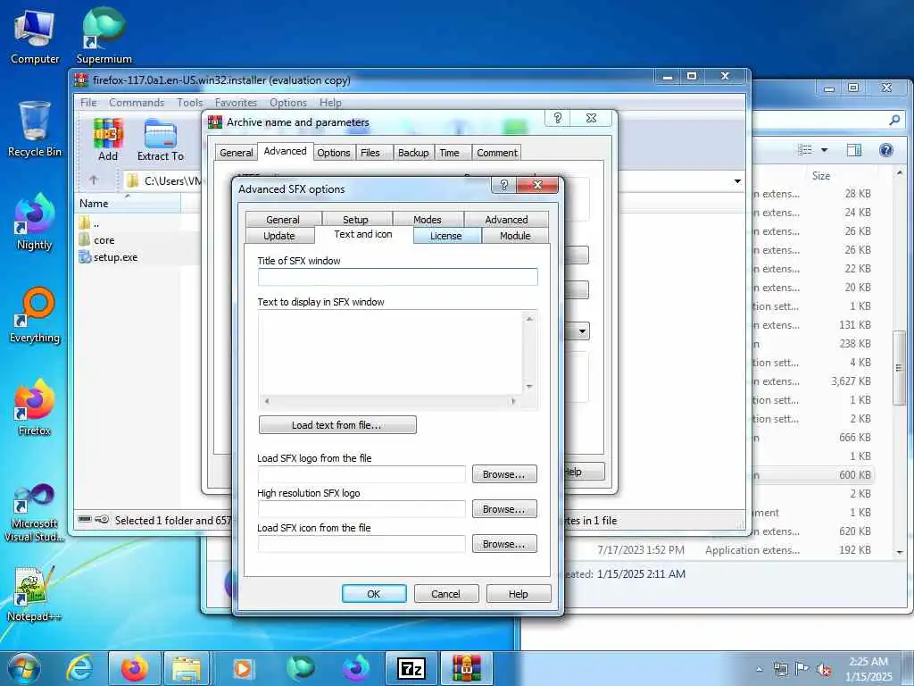Open the Computer desktop icon
This screenshot has width=914, height=686.
pos(35,38)
